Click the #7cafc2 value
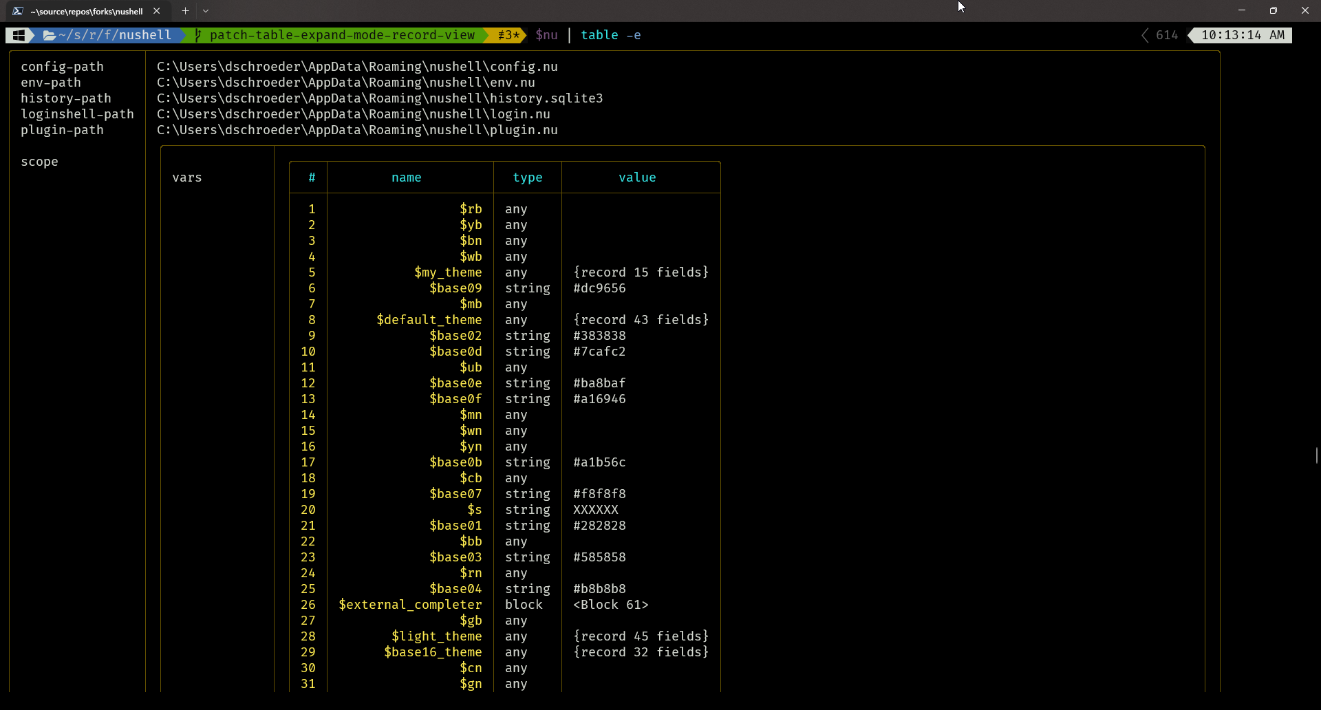Screen dimensions: 1321x710 (599, 352)
